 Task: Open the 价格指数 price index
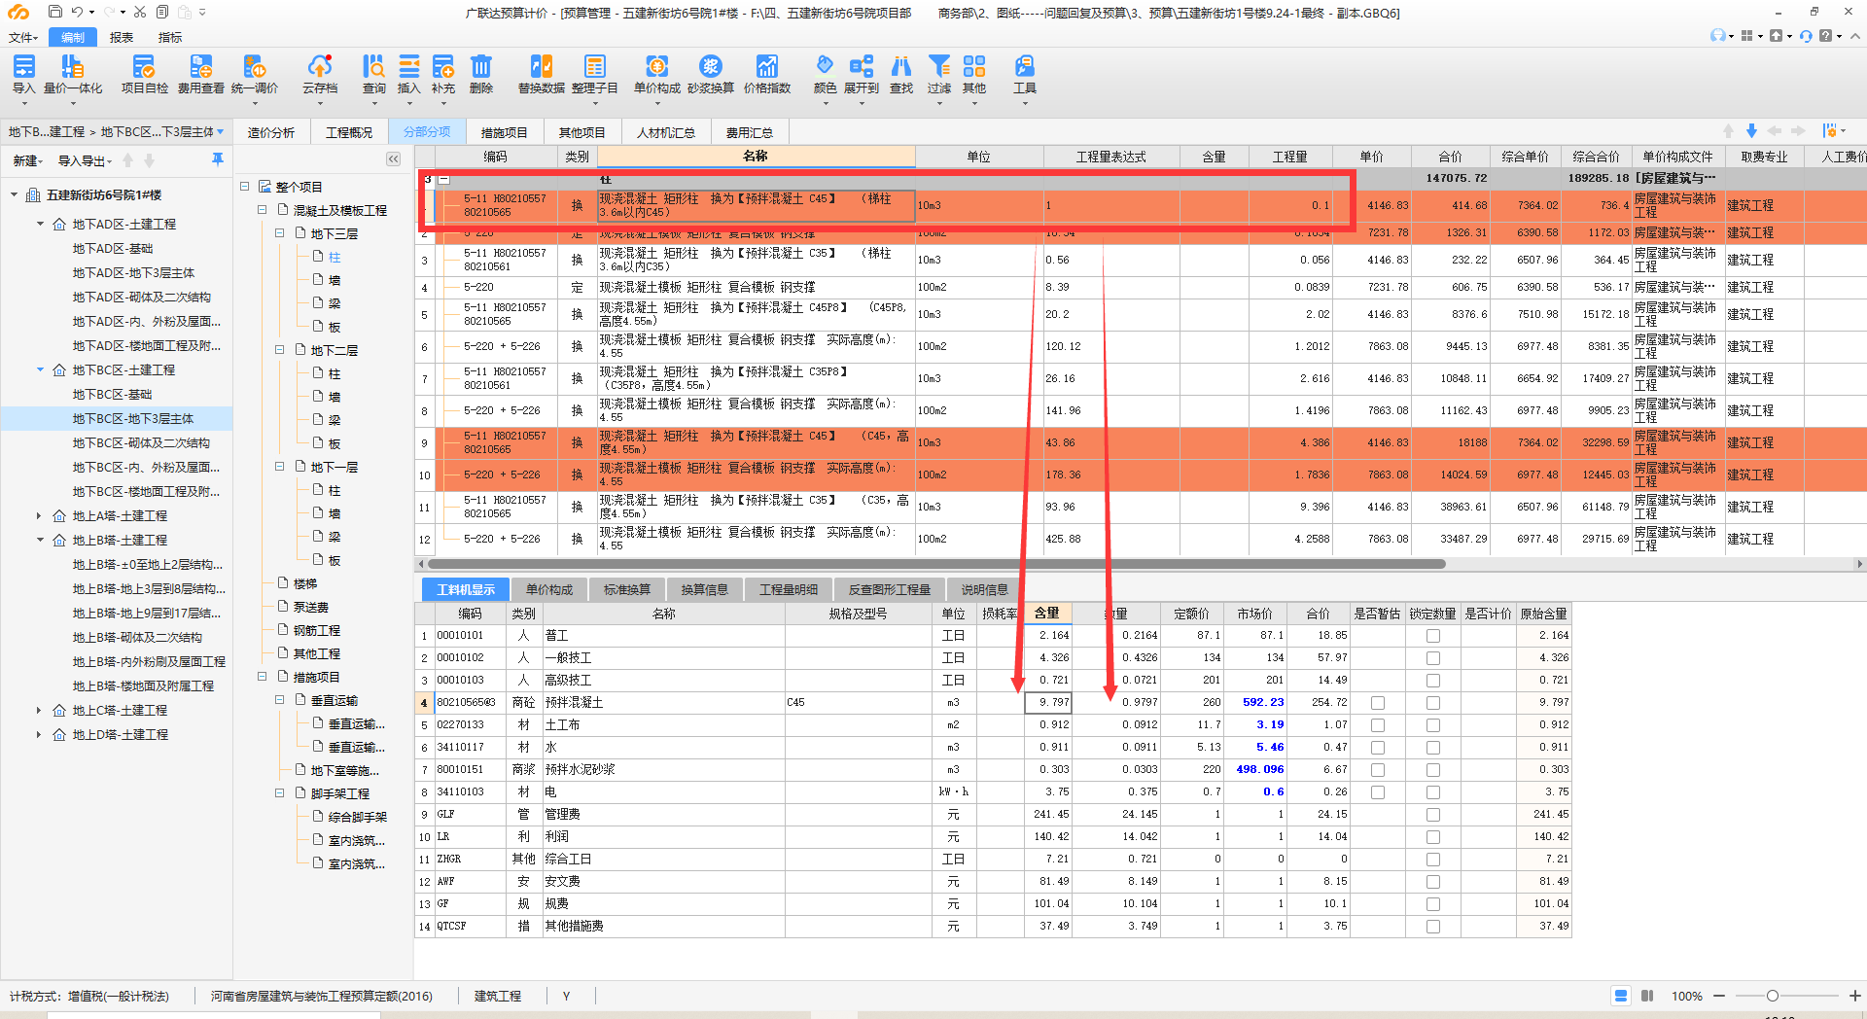click(767, 75)
